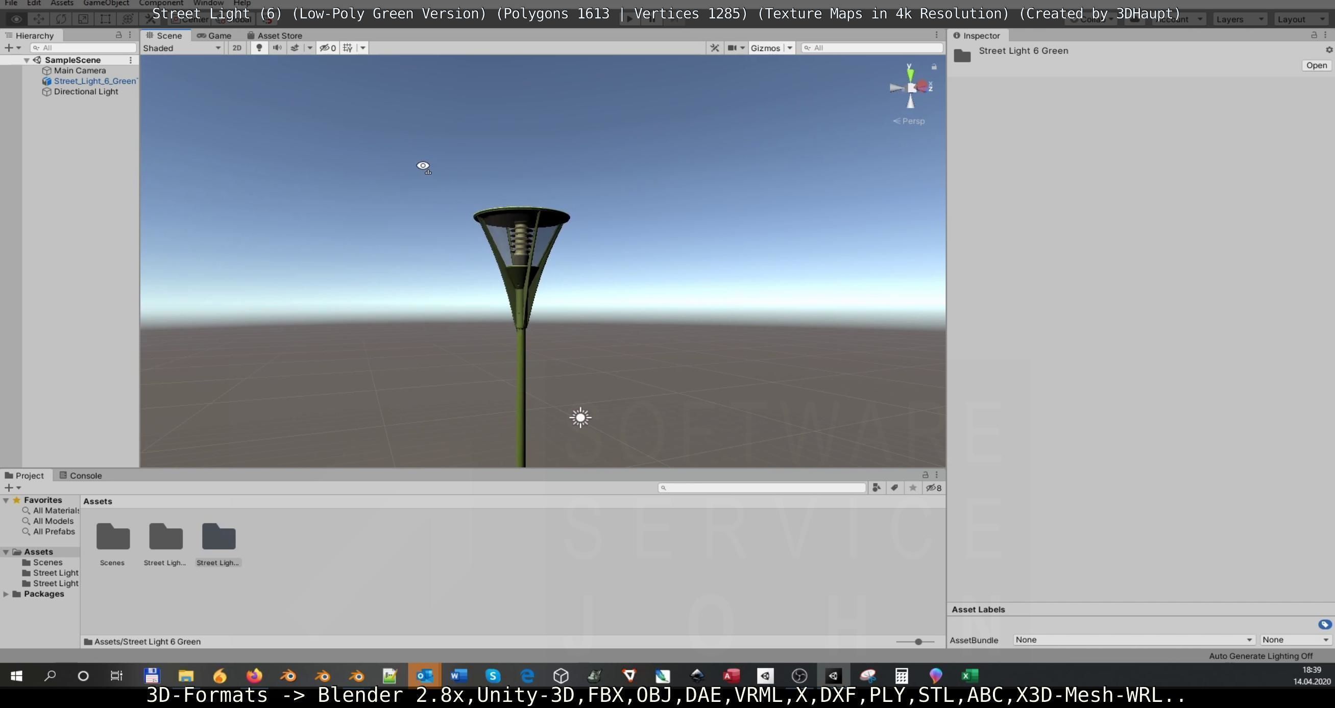Open the Console tab
This screenshot has width=1335, height=708.
click(80, 475)
